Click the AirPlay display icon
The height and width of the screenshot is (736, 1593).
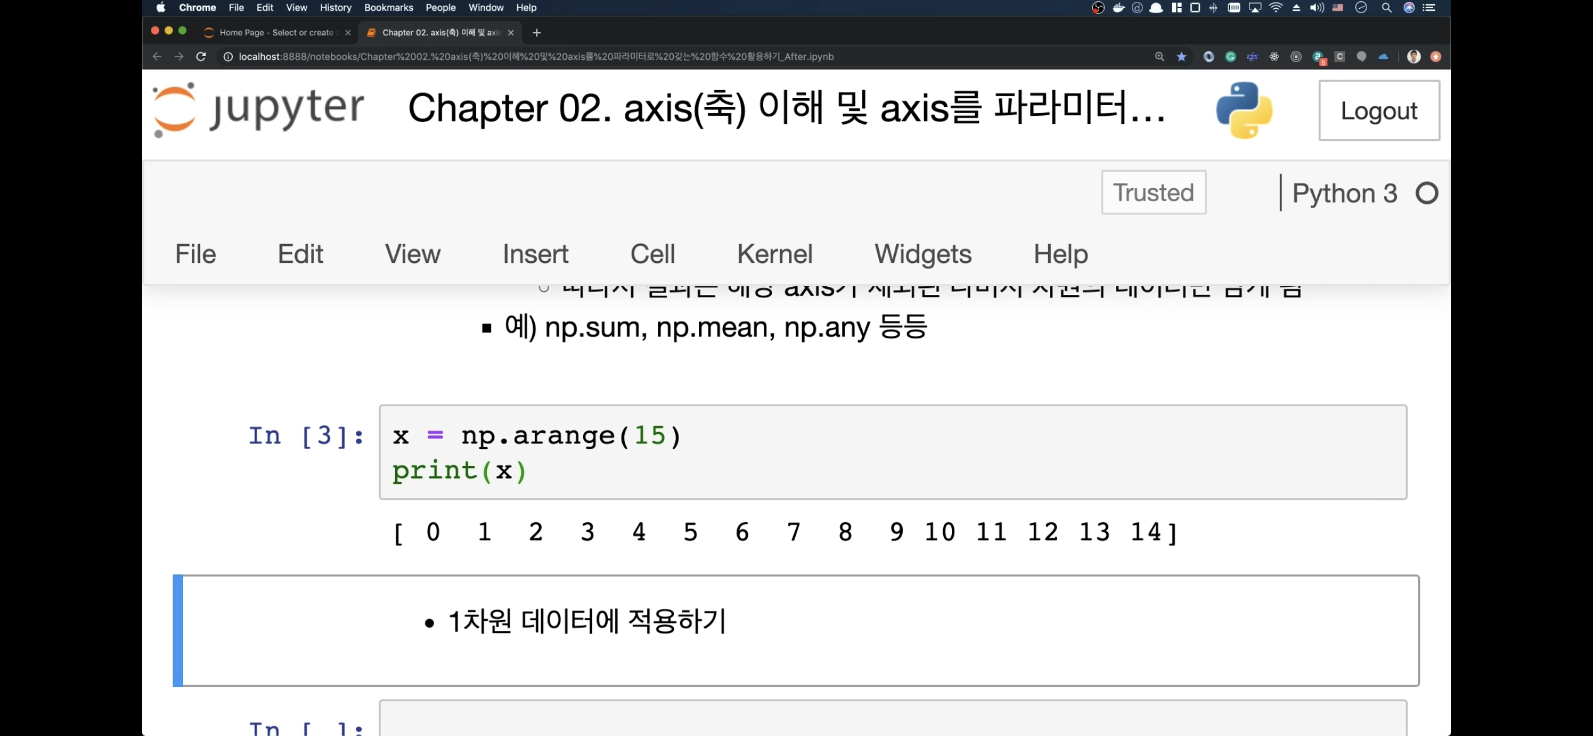coord(1255,8)
